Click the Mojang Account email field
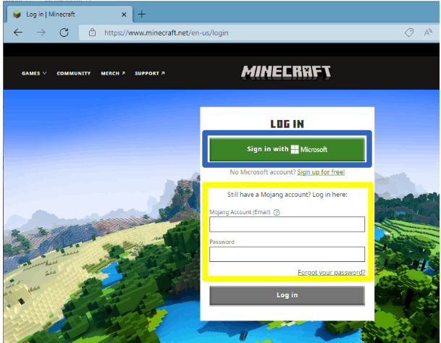This screenshot has height=343, width=441. [x=287, y=224]
